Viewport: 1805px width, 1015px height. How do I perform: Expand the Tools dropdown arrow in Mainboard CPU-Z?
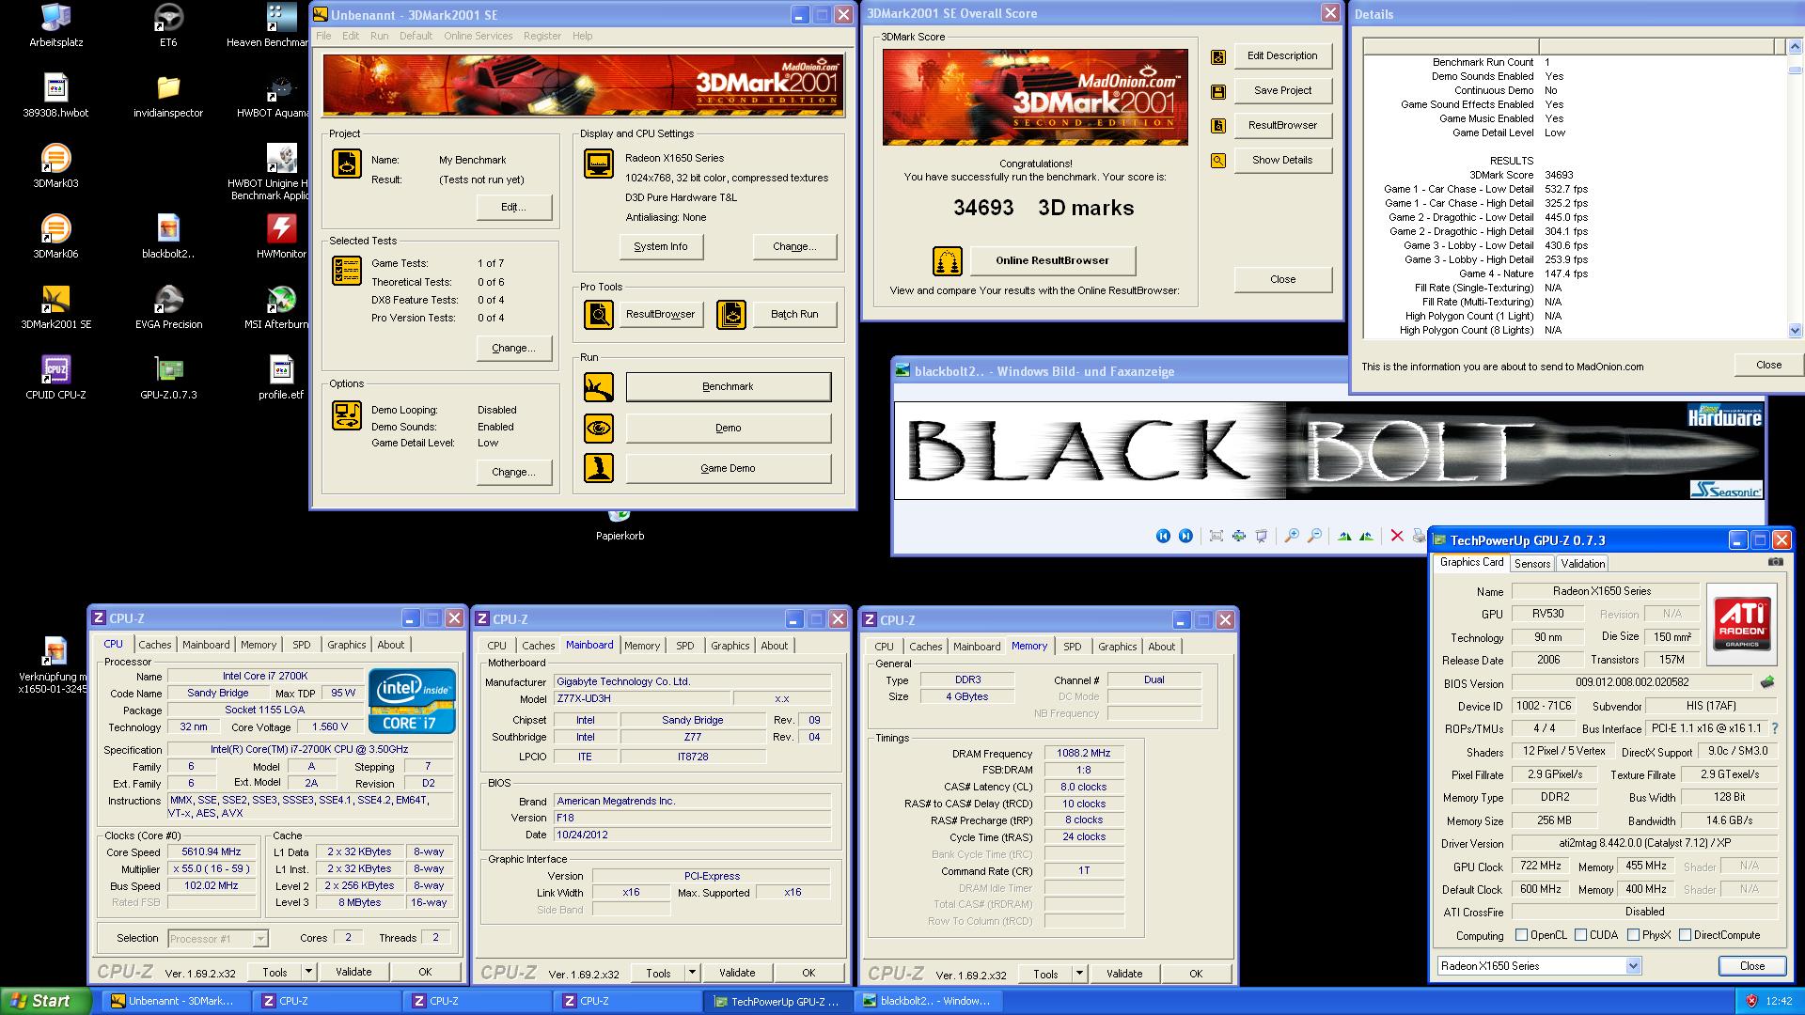tap(692, 973)
